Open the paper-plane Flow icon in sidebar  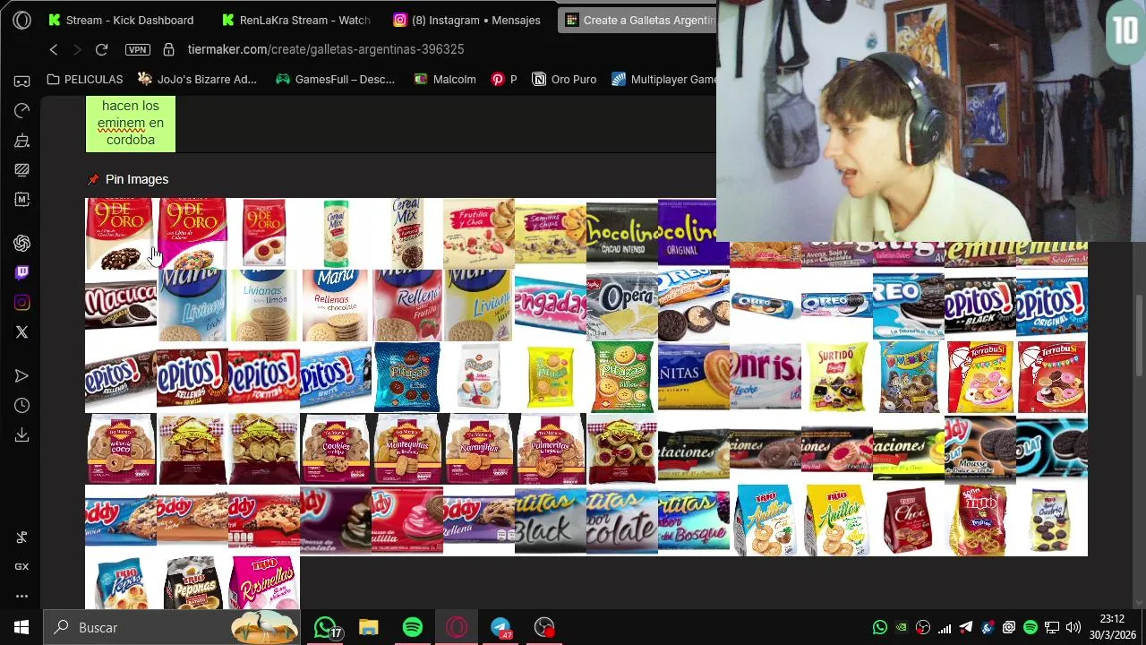coord(21,375)
